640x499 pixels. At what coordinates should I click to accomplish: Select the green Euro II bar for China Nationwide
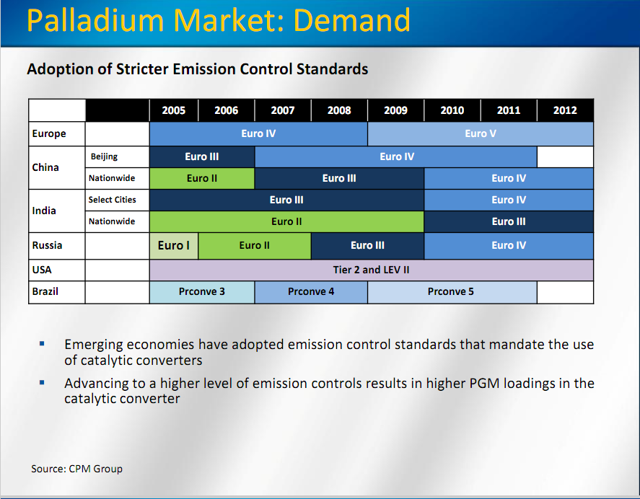click(201, 178)
